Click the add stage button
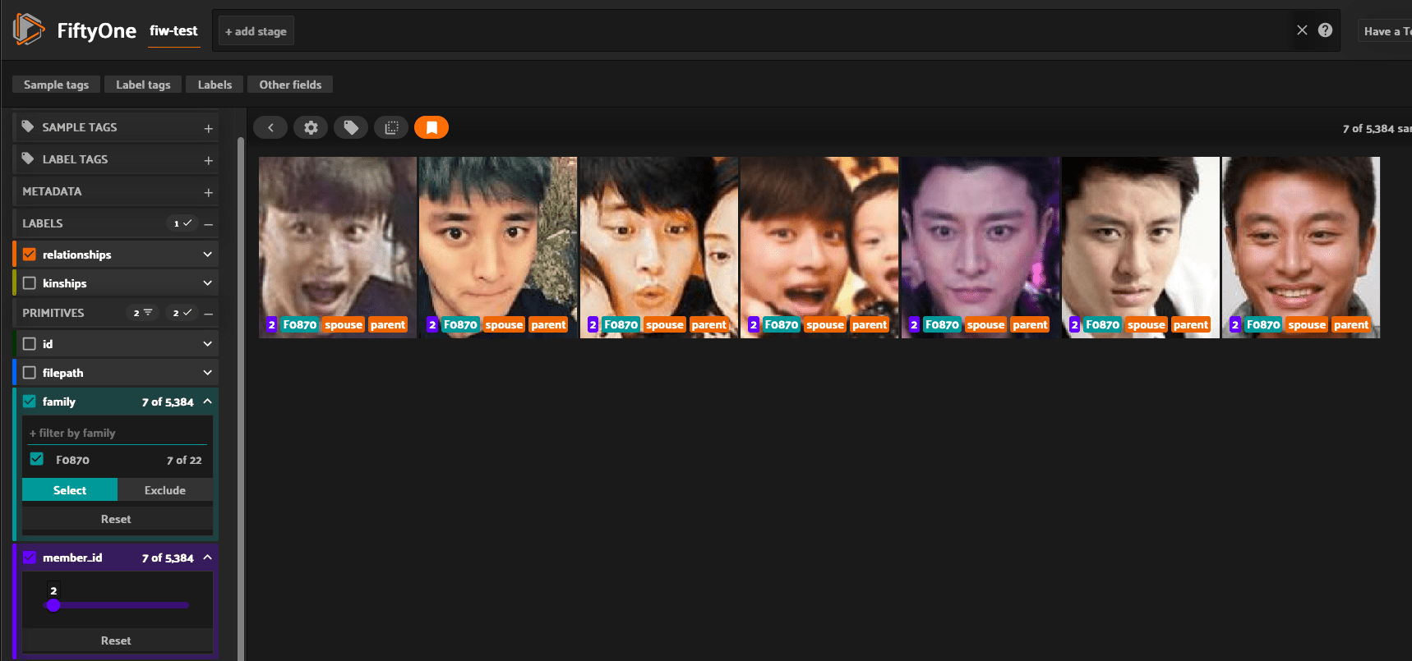This screenshot has width=1412, height=661. click(256, 31)
